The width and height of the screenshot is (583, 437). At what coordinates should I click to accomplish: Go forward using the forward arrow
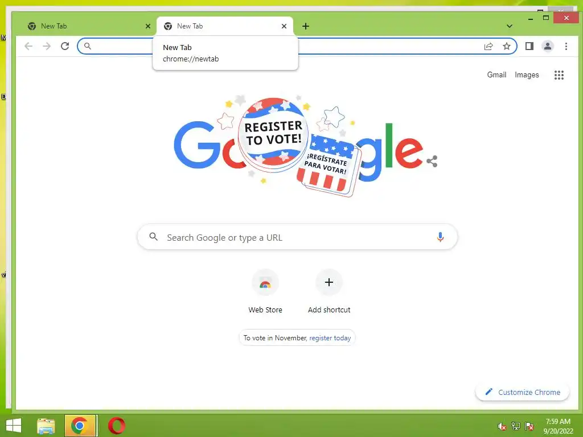pos(47,46)
